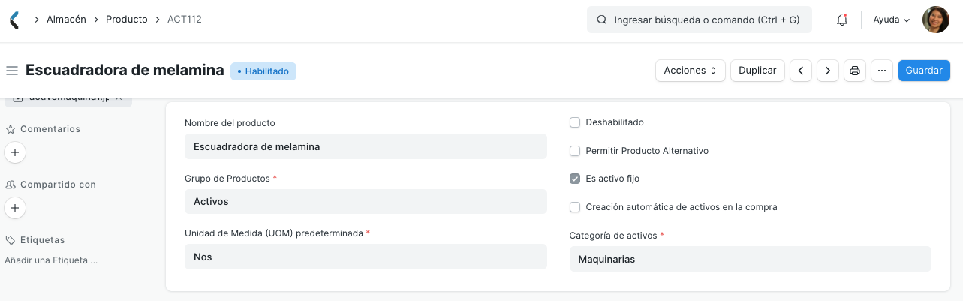Screen dimensions: 963x301
Task: Click the Guardar button
Action: 924,71
